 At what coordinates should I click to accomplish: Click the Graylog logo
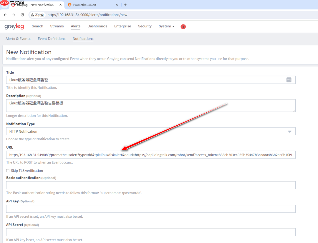[14, 26]
